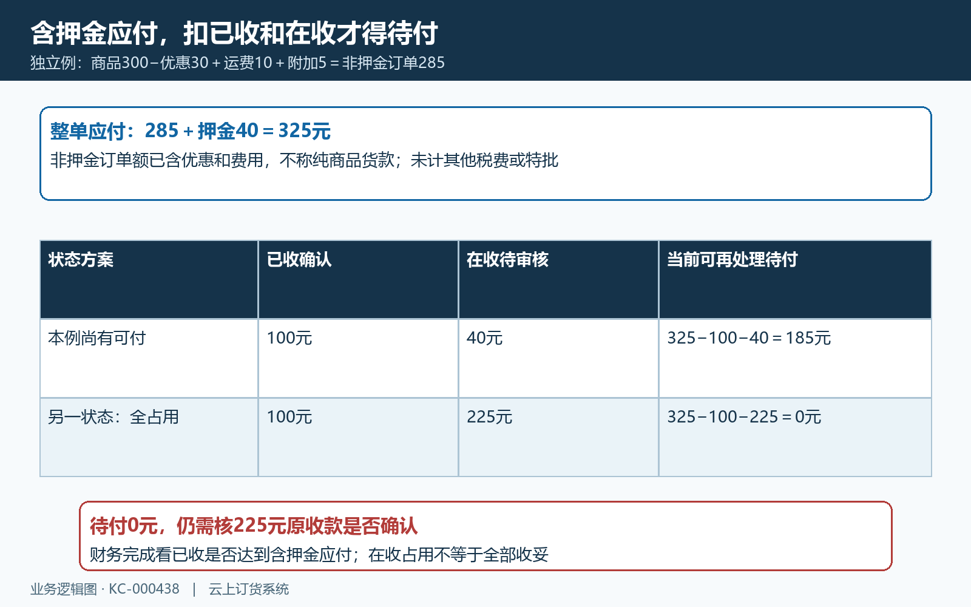This screenshot has height=607, width=971.
Task: Click the title 含押金应付，扣已收和在收才得待付
Action: 234,33
